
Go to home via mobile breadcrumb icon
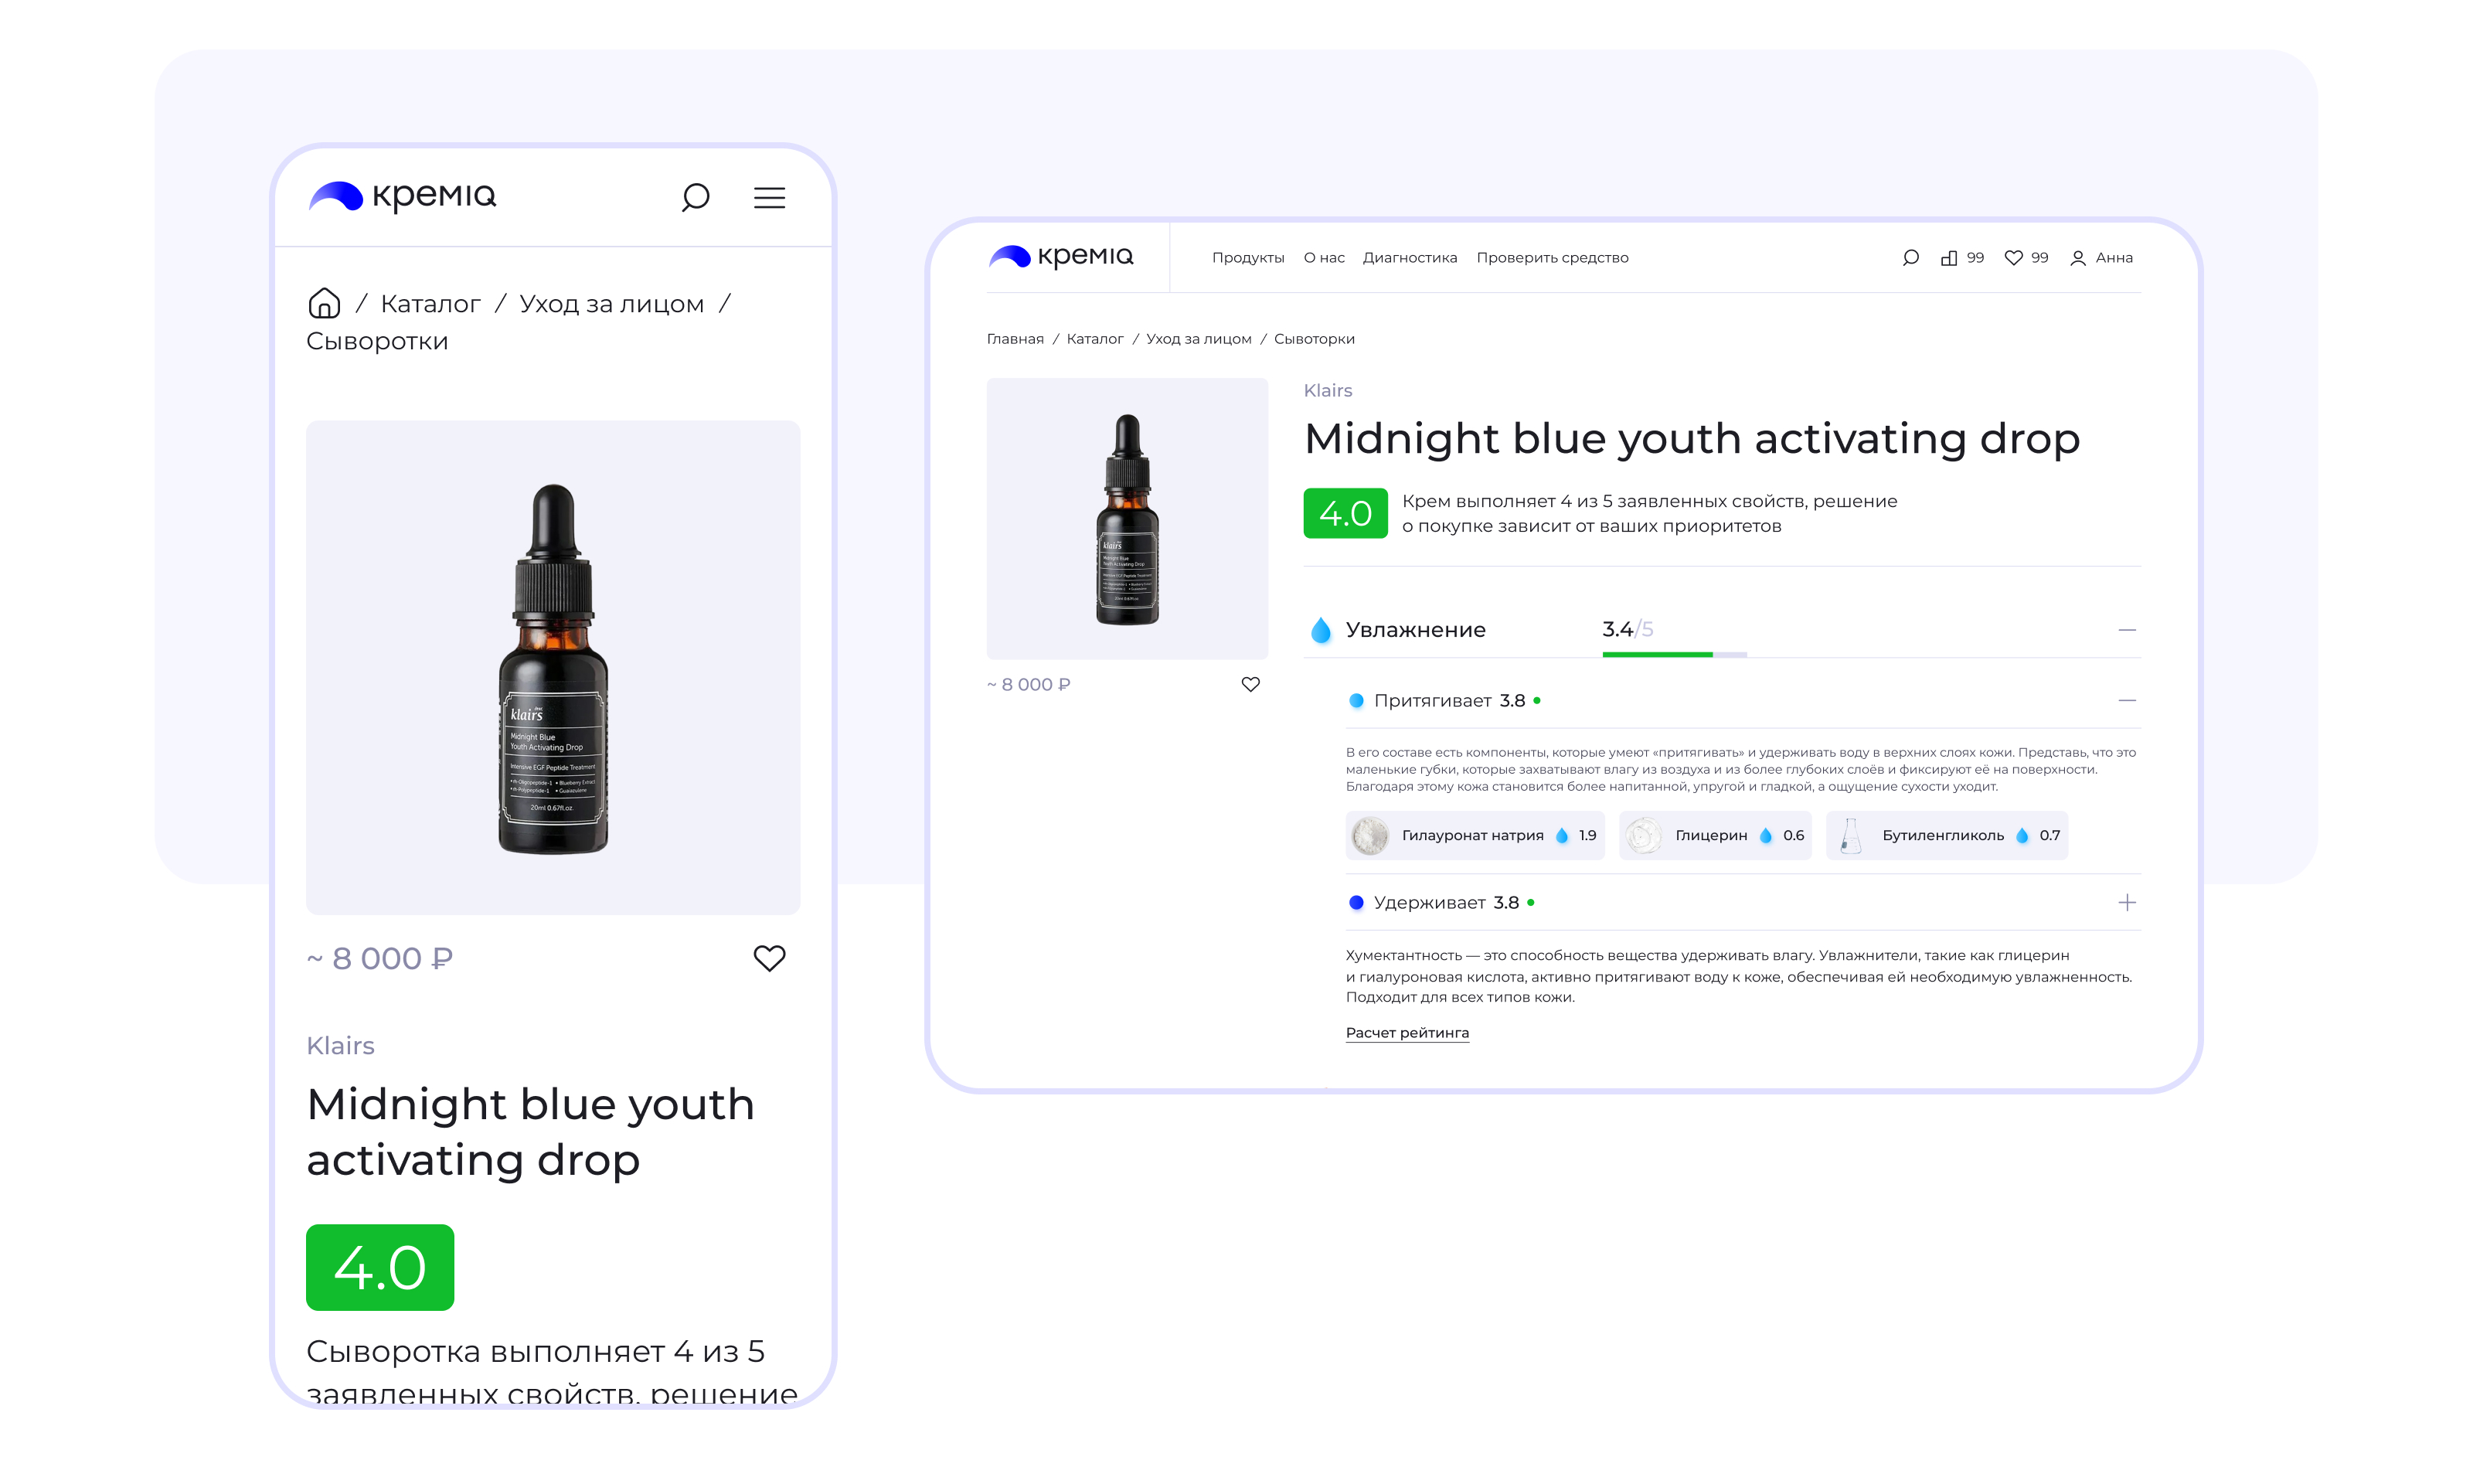[x=324, y=303]
